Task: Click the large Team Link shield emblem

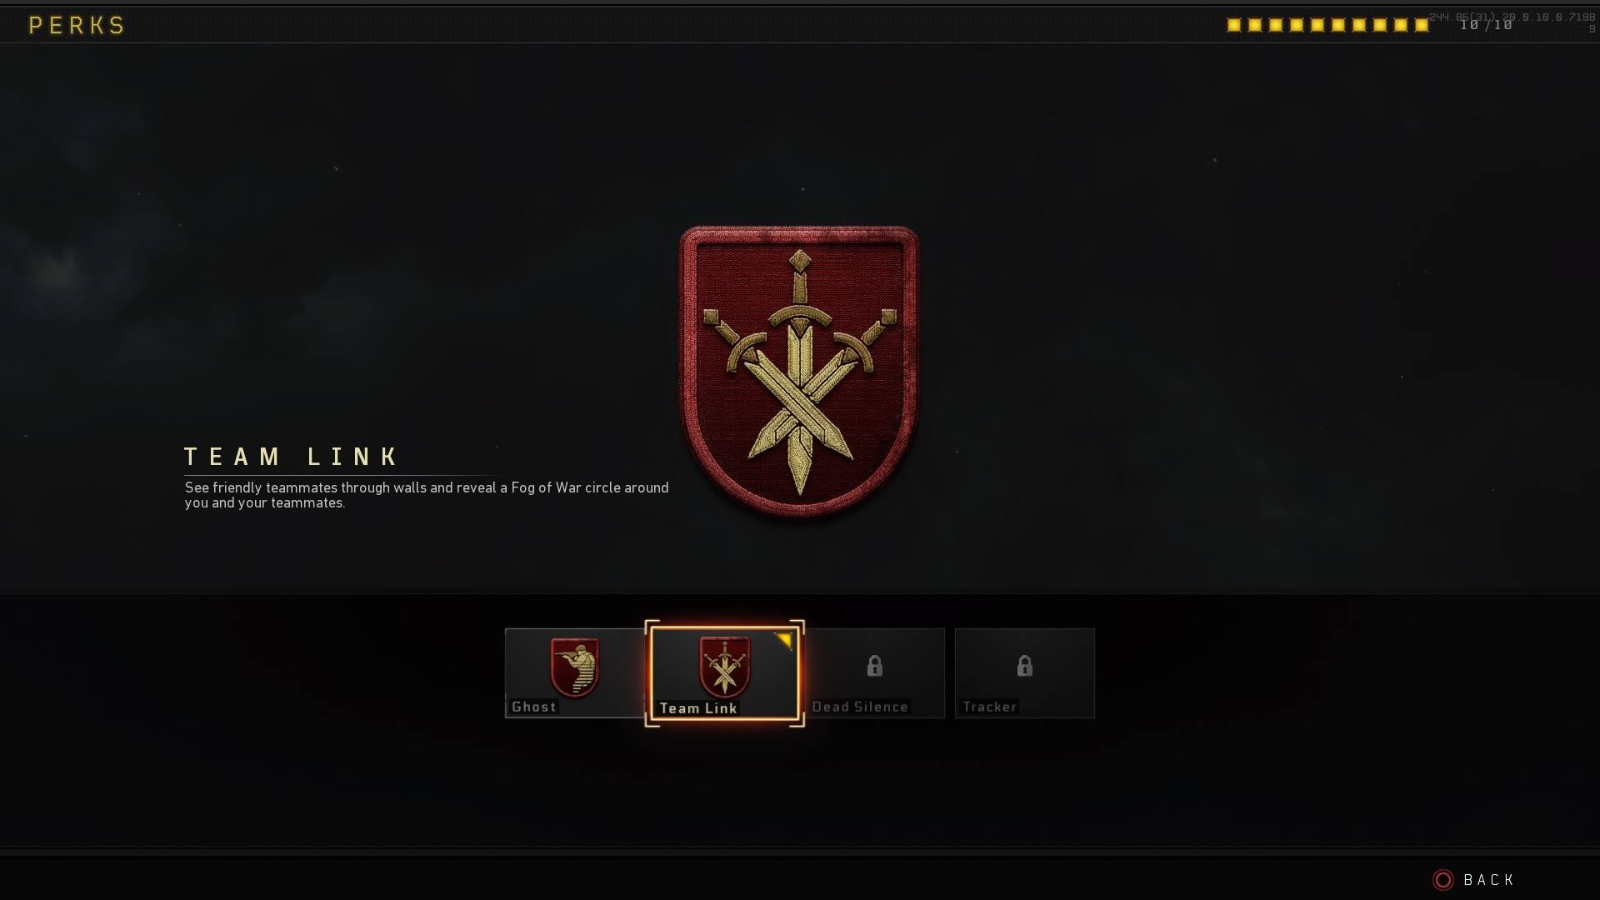Action: (799, 371)
